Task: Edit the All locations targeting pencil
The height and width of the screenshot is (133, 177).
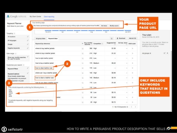Action: [28, 37]
